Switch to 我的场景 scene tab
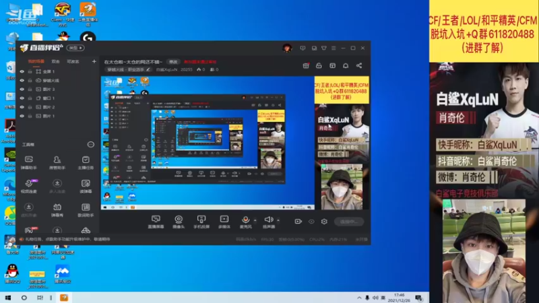The width and height of the screenshot is (539, 303). click(36, 61)
